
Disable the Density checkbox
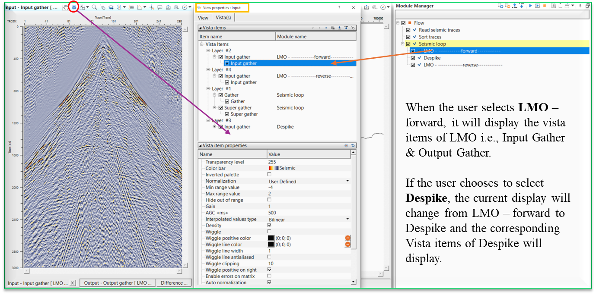269,225
